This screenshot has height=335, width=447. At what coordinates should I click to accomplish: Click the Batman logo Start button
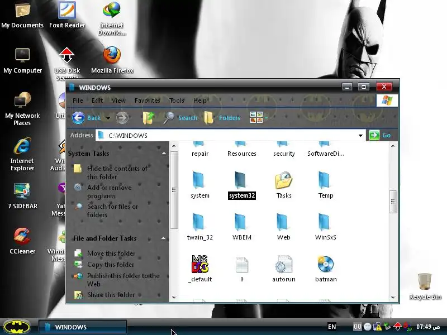point(17,327)
